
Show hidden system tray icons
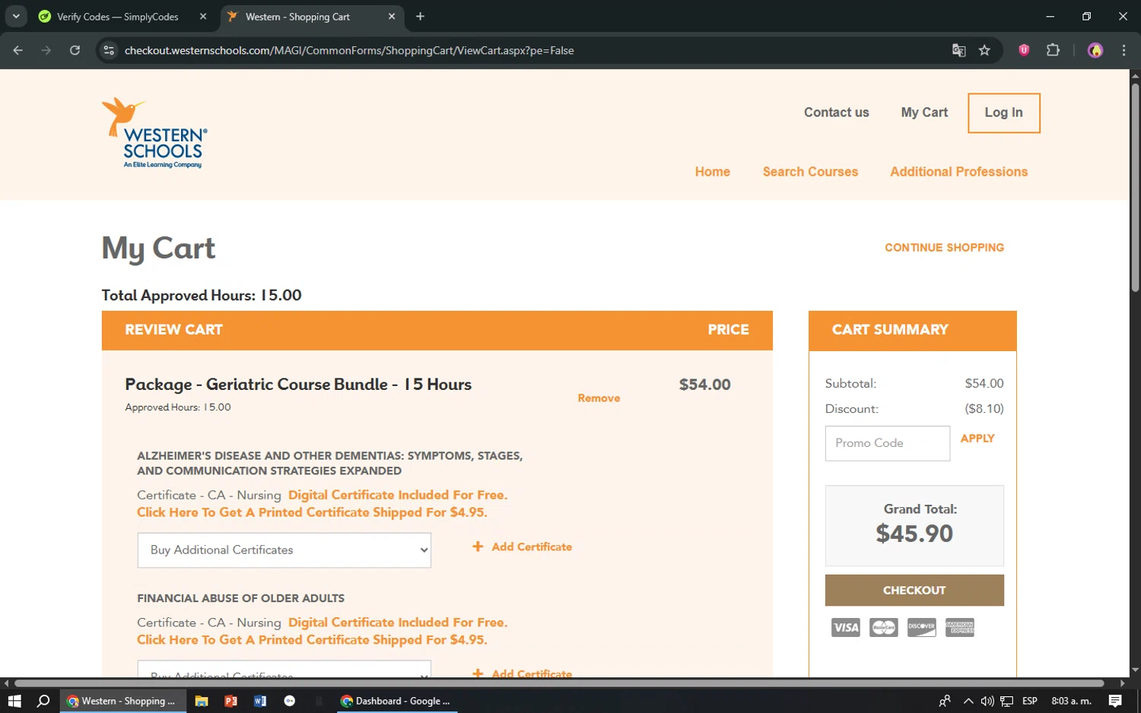pos(968,701)
